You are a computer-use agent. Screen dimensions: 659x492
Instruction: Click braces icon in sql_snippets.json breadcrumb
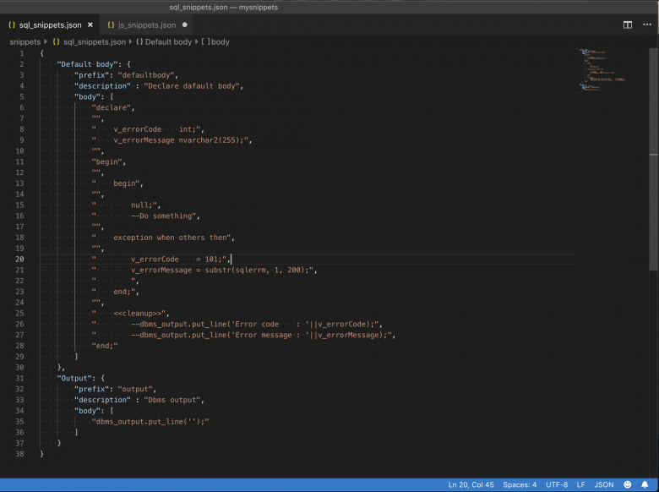point(56,41)
